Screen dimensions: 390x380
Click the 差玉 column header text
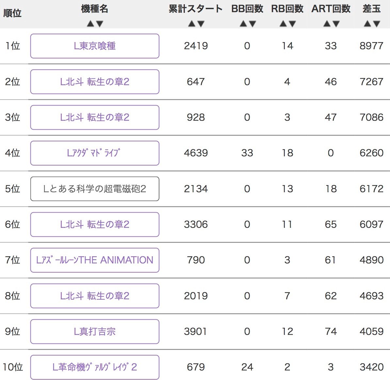click(372, 9)
